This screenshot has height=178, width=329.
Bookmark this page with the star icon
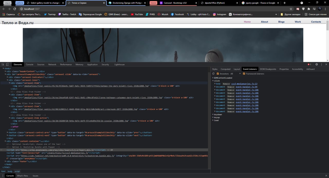click(x=291, y=9)
